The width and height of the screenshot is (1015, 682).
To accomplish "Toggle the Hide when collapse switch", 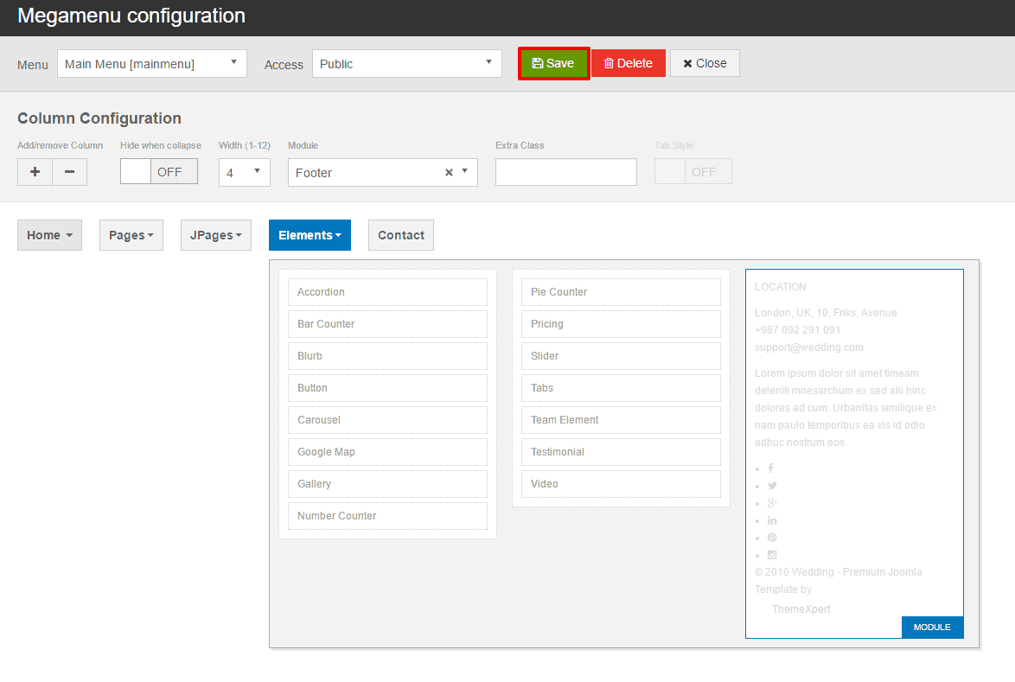I will tap(158, 171).
